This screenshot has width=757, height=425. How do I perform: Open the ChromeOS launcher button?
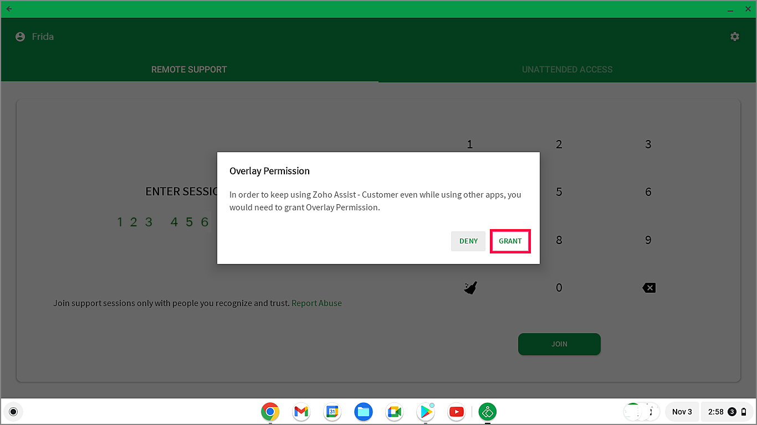(x=13, y=412)
